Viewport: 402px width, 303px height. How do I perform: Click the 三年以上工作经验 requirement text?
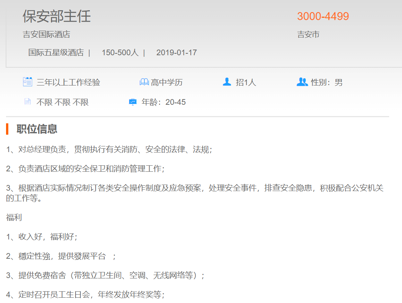pyautogui.click(x=68, y=82)
